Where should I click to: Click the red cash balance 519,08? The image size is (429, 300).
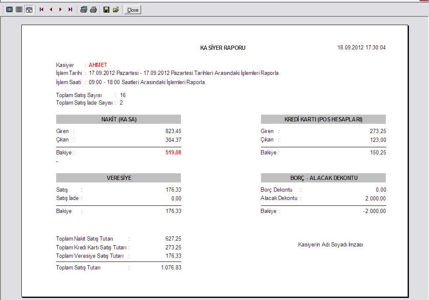point(173,153)
